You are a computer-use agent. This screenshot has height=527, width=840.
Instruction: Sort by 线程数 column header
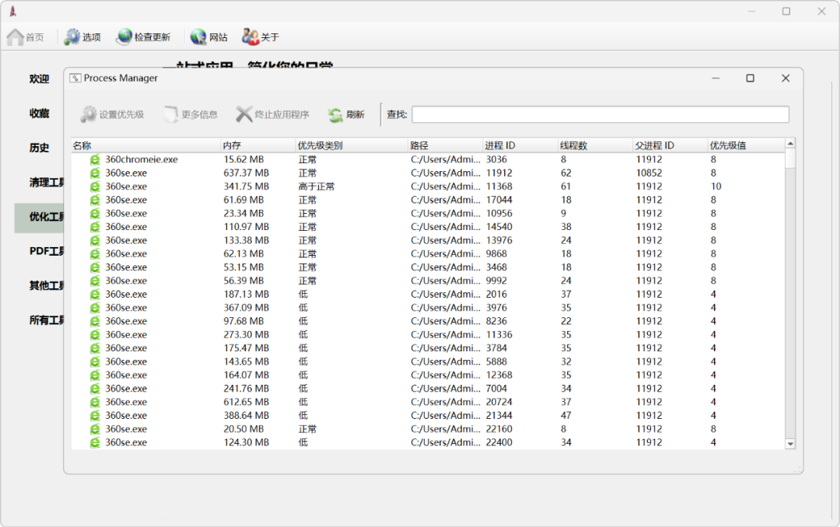point(596,145)
